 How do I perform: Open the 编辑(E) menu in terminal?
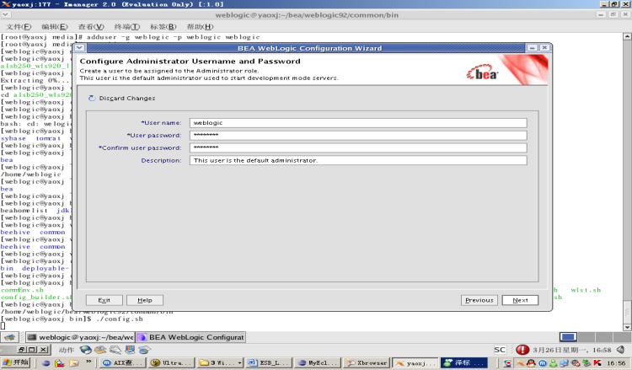[x=55, y=27]
